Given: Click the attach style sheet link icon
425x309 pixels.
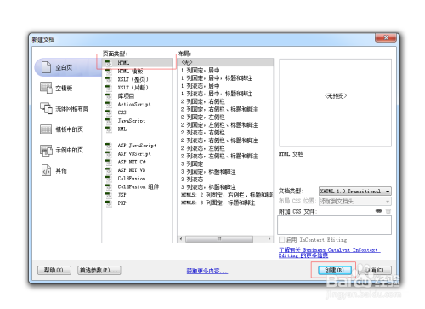Looking at the screenshot, I should pos(378,211).
